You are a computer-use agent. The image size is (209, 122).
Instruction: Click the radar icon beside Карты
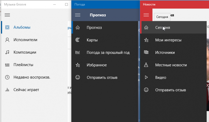(x=78, y=40)
